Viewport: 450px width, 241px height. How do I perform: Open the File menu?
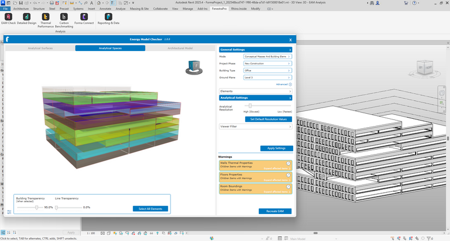[x=5, y=9]
